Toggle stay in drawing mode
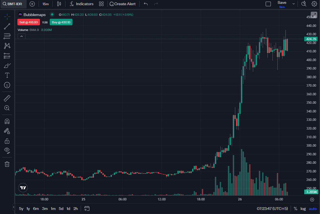 pos(7,131)
